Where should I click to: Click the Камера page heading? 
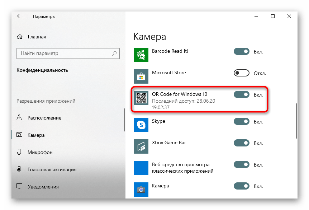point(149,37)
